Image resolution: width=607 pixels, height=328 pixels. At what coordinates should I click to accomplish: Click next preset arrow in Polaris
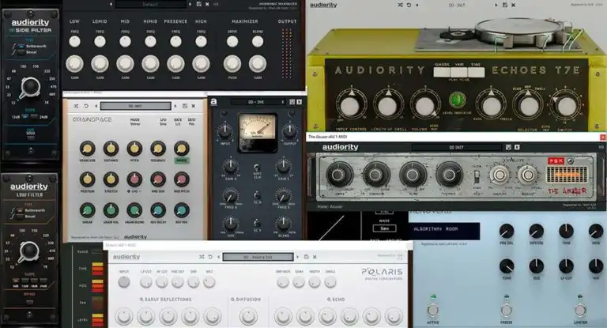pos(298,257)
